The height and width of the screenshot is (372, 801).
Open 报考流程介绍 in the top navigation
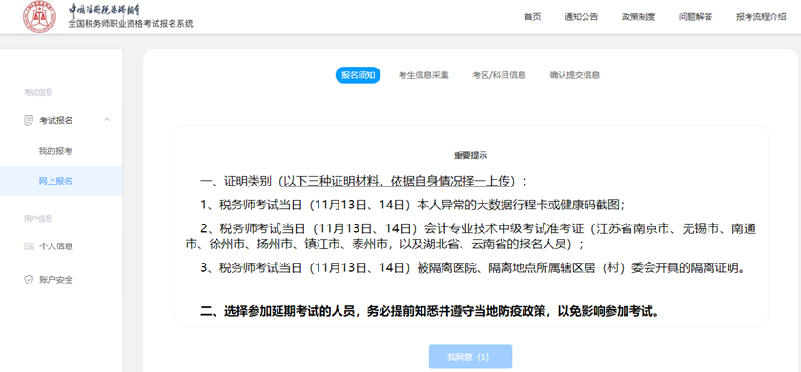(x=761, y=17)
